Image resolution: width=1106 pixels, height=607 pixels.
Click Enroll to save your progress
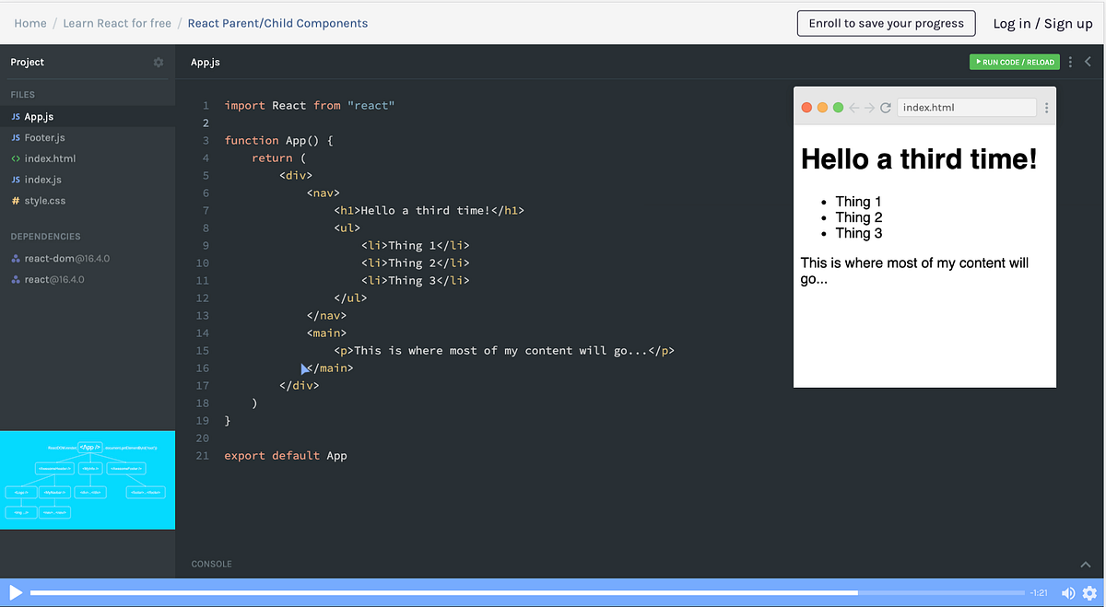[x=886, y=23]
